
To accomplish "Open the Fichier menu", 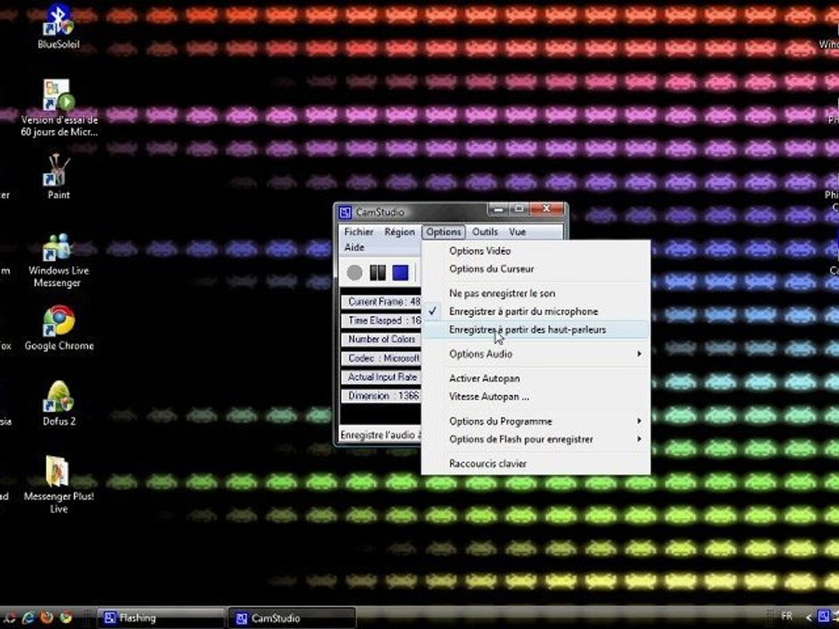I will [x=358, y=232].
